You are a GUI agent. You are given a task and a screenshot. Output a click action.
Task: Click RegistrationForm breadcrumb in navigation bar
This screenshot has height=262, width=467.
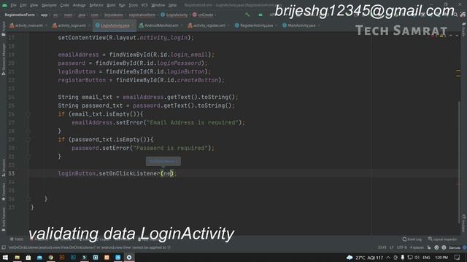[x=20, y=15]
